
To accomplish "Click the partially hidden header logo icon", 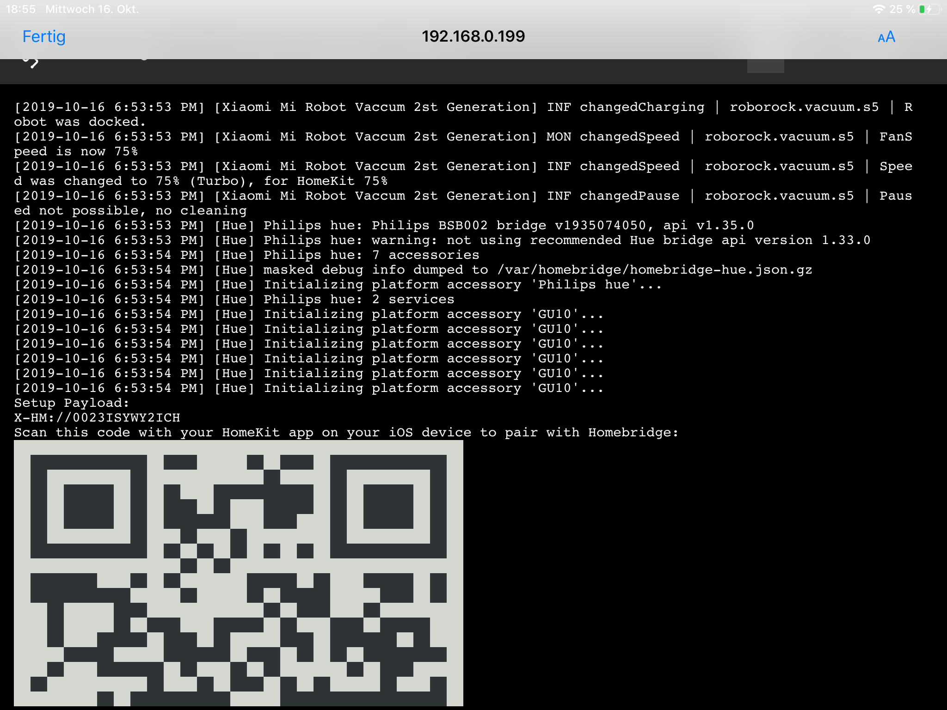I will tap(31, 63).
